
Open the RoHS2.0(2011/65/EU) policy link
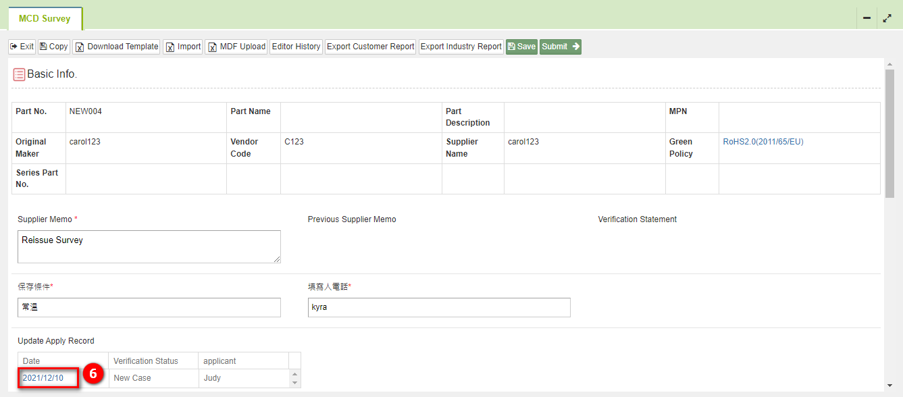click(763, 142)
